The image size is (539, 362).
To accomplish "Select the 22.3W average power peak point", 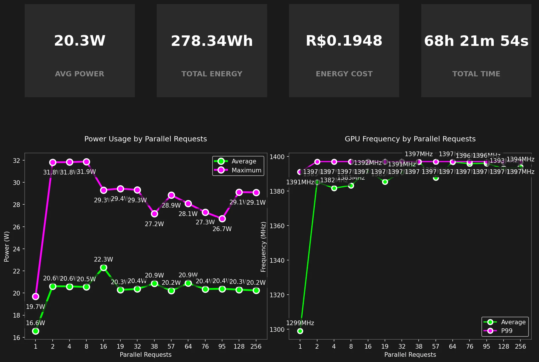I will pyautogui.click(x=103, y=267).
